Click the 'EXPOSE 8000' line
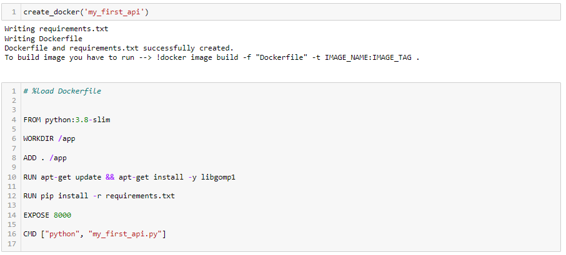The height and width of the screenshot is (255, 566). pyautogui.click(x=47, y=215)
